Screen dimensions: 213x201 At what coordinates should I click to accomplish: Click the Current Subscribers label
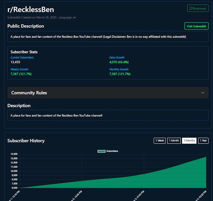(x=22, y=58)
